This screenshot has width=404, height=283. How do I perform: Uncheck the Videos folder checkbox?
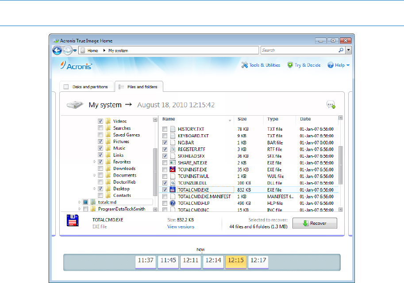[100, 121]
